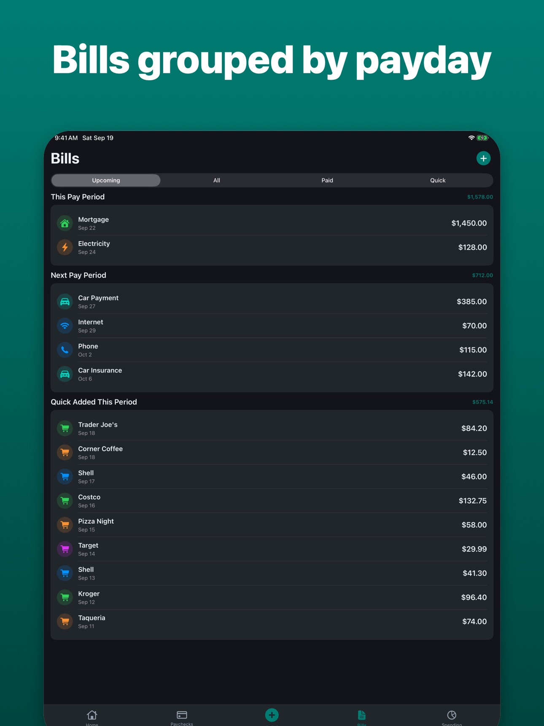The height and width of the screenshot is (726, 544).
Task: Select the Bills bottom bar item
Action: click(x=362, y=717)
